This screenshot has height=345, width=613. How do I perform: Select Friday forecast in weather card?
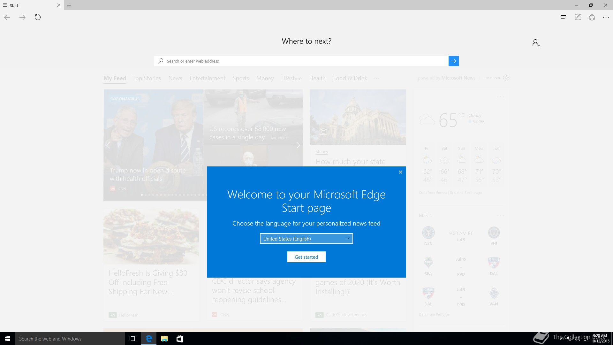(x=427, y=165)
